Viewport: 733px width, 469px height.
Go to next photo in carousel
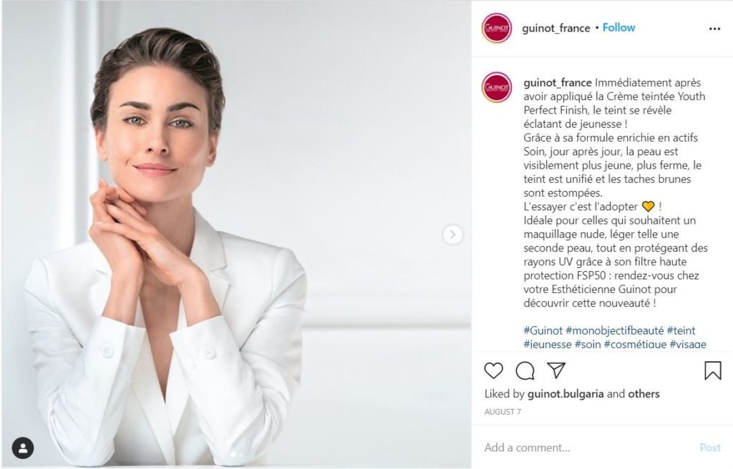click(452, 234)
